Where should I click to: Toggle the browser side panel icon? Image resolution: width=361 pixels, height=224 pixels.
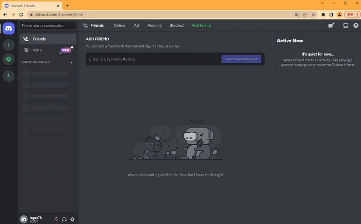331,14
